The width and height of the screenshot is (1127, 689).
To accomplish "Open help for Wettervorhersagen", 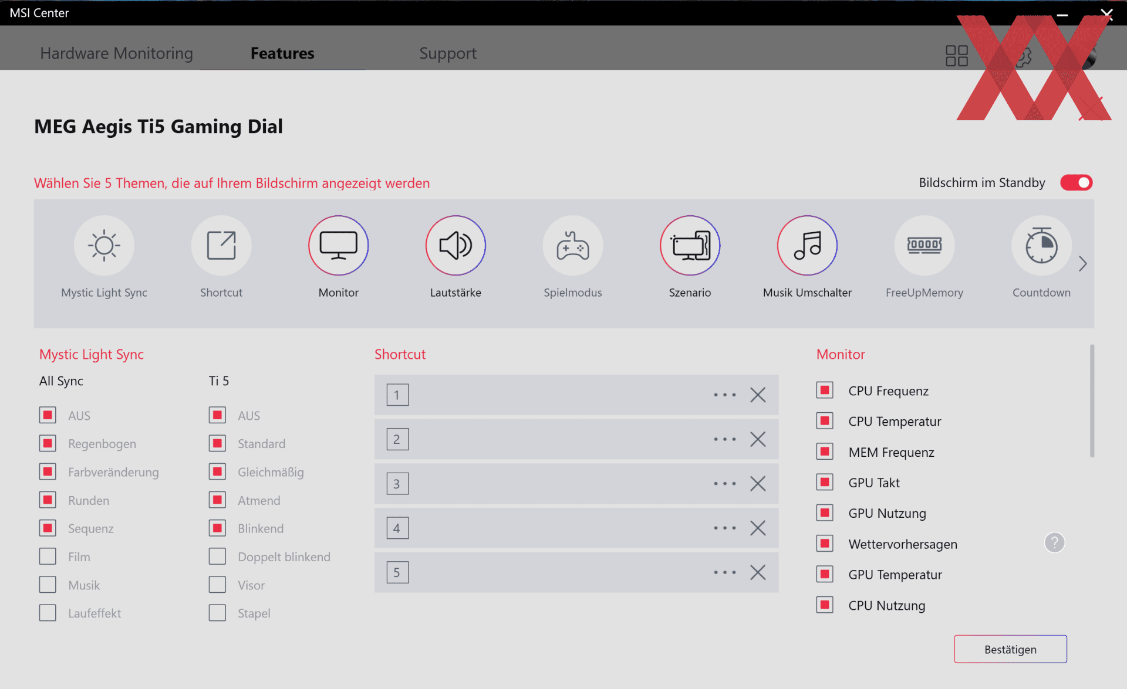I will coord(1054,543).
